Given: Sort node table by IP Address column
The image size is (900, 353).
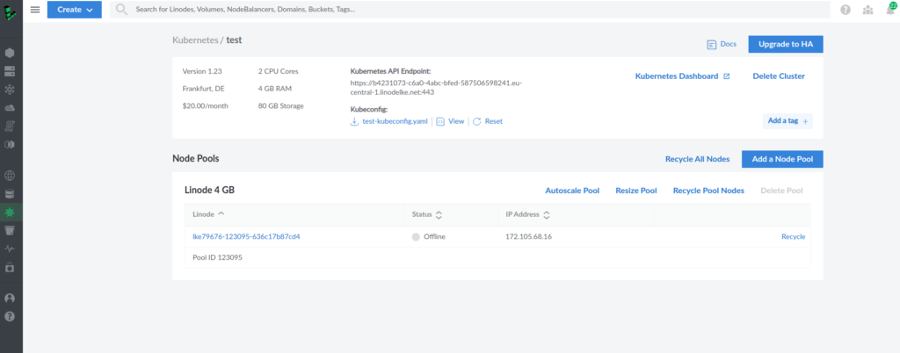Looking at the screenshot, I should point(527,215).
